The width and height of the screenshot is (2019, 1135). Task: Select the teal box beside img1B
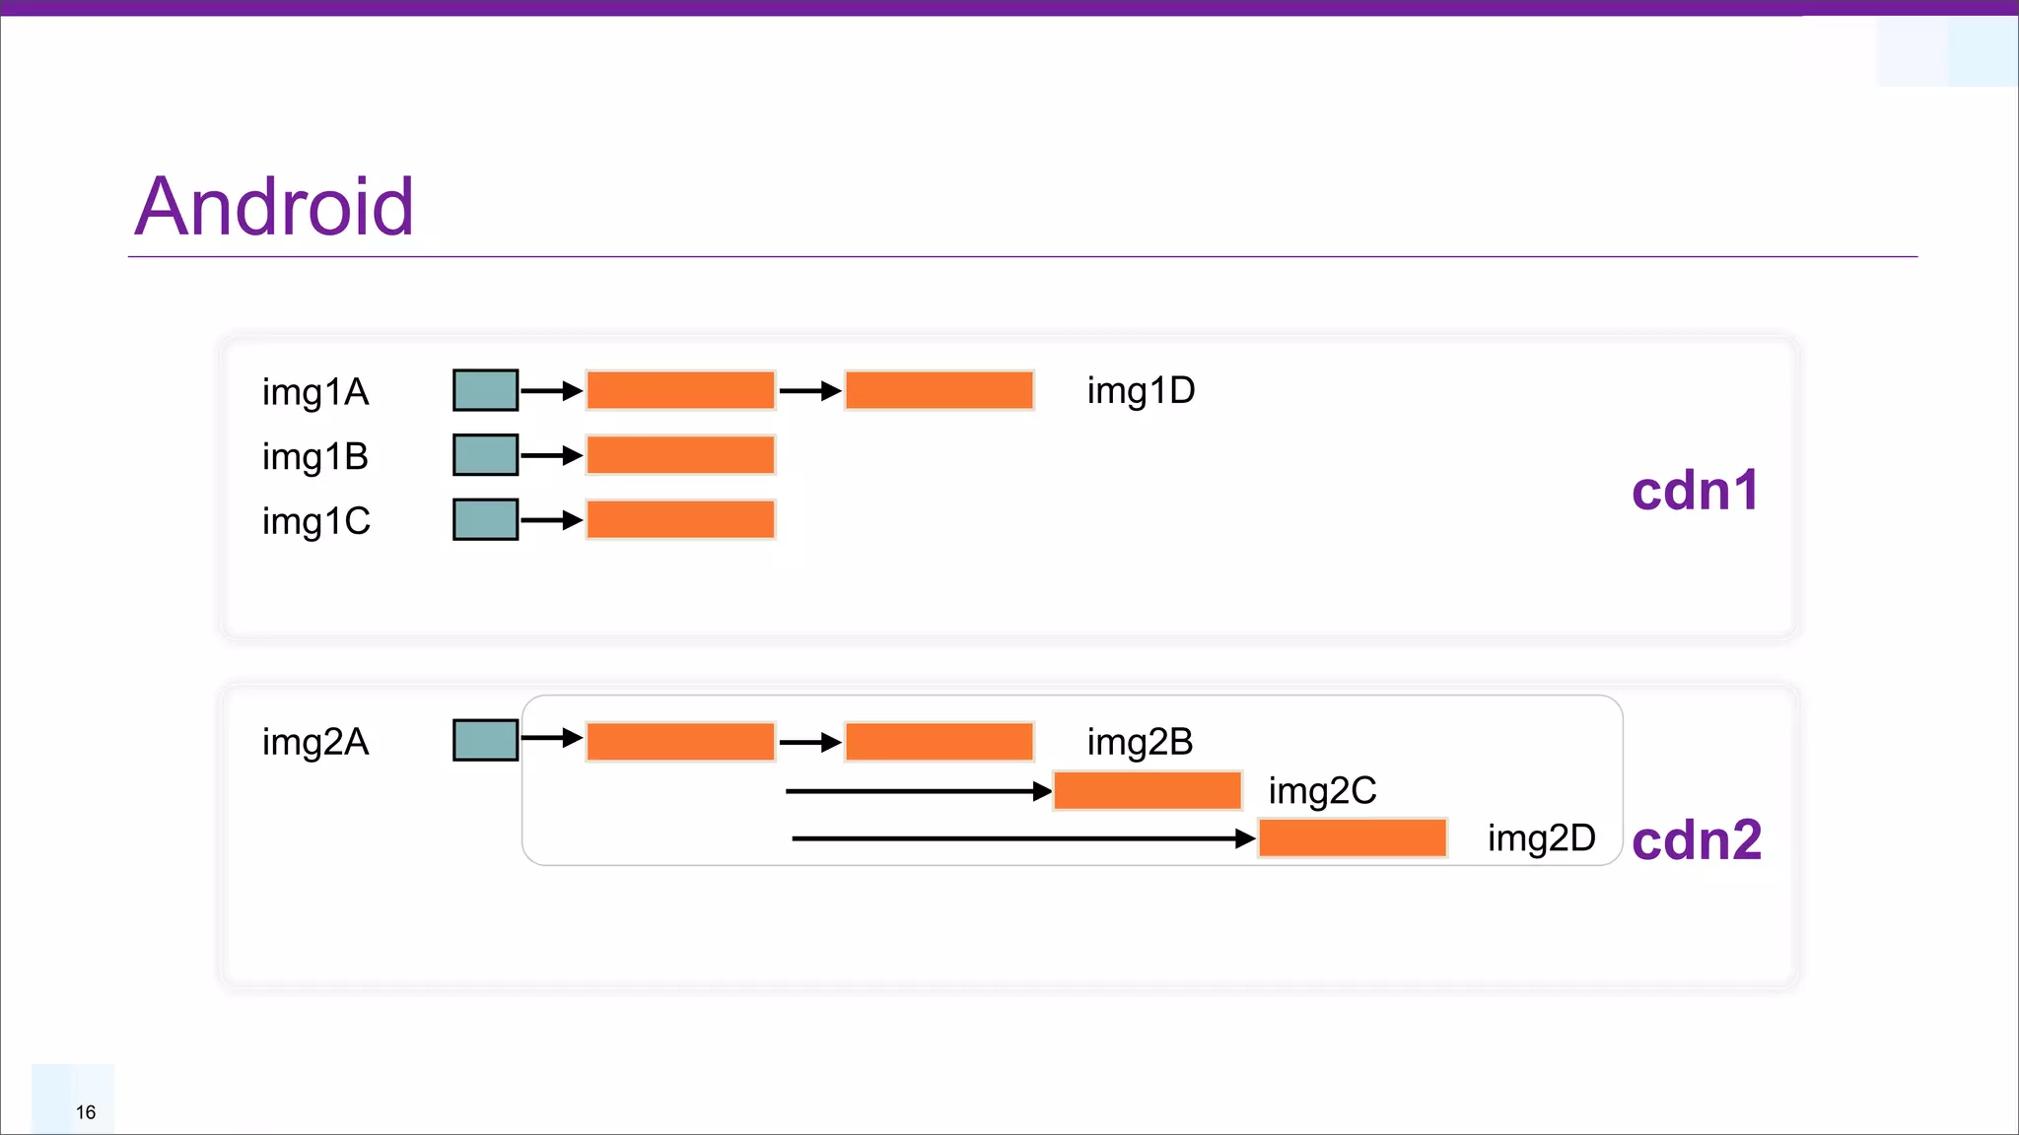pos(485,455)
